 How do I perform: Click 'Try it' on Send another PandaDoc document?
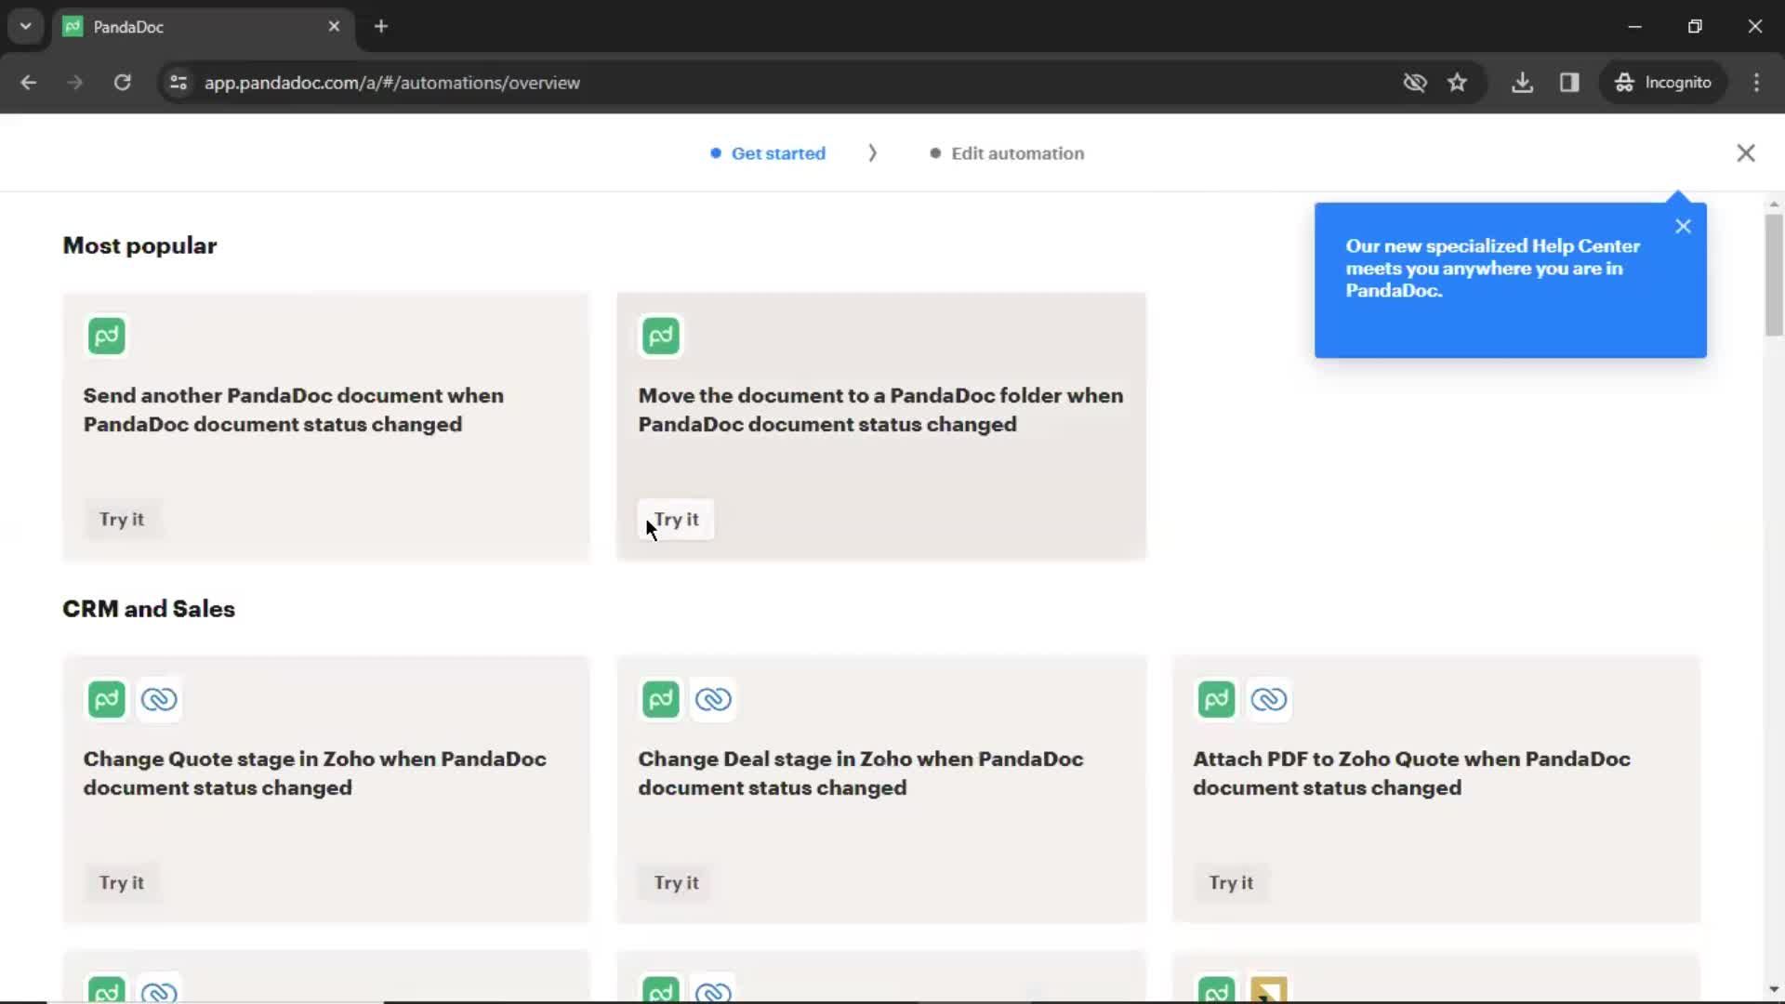pos(123,519)
